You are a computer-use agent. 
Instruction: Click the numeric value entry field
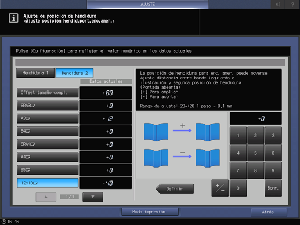pos(255,118)
